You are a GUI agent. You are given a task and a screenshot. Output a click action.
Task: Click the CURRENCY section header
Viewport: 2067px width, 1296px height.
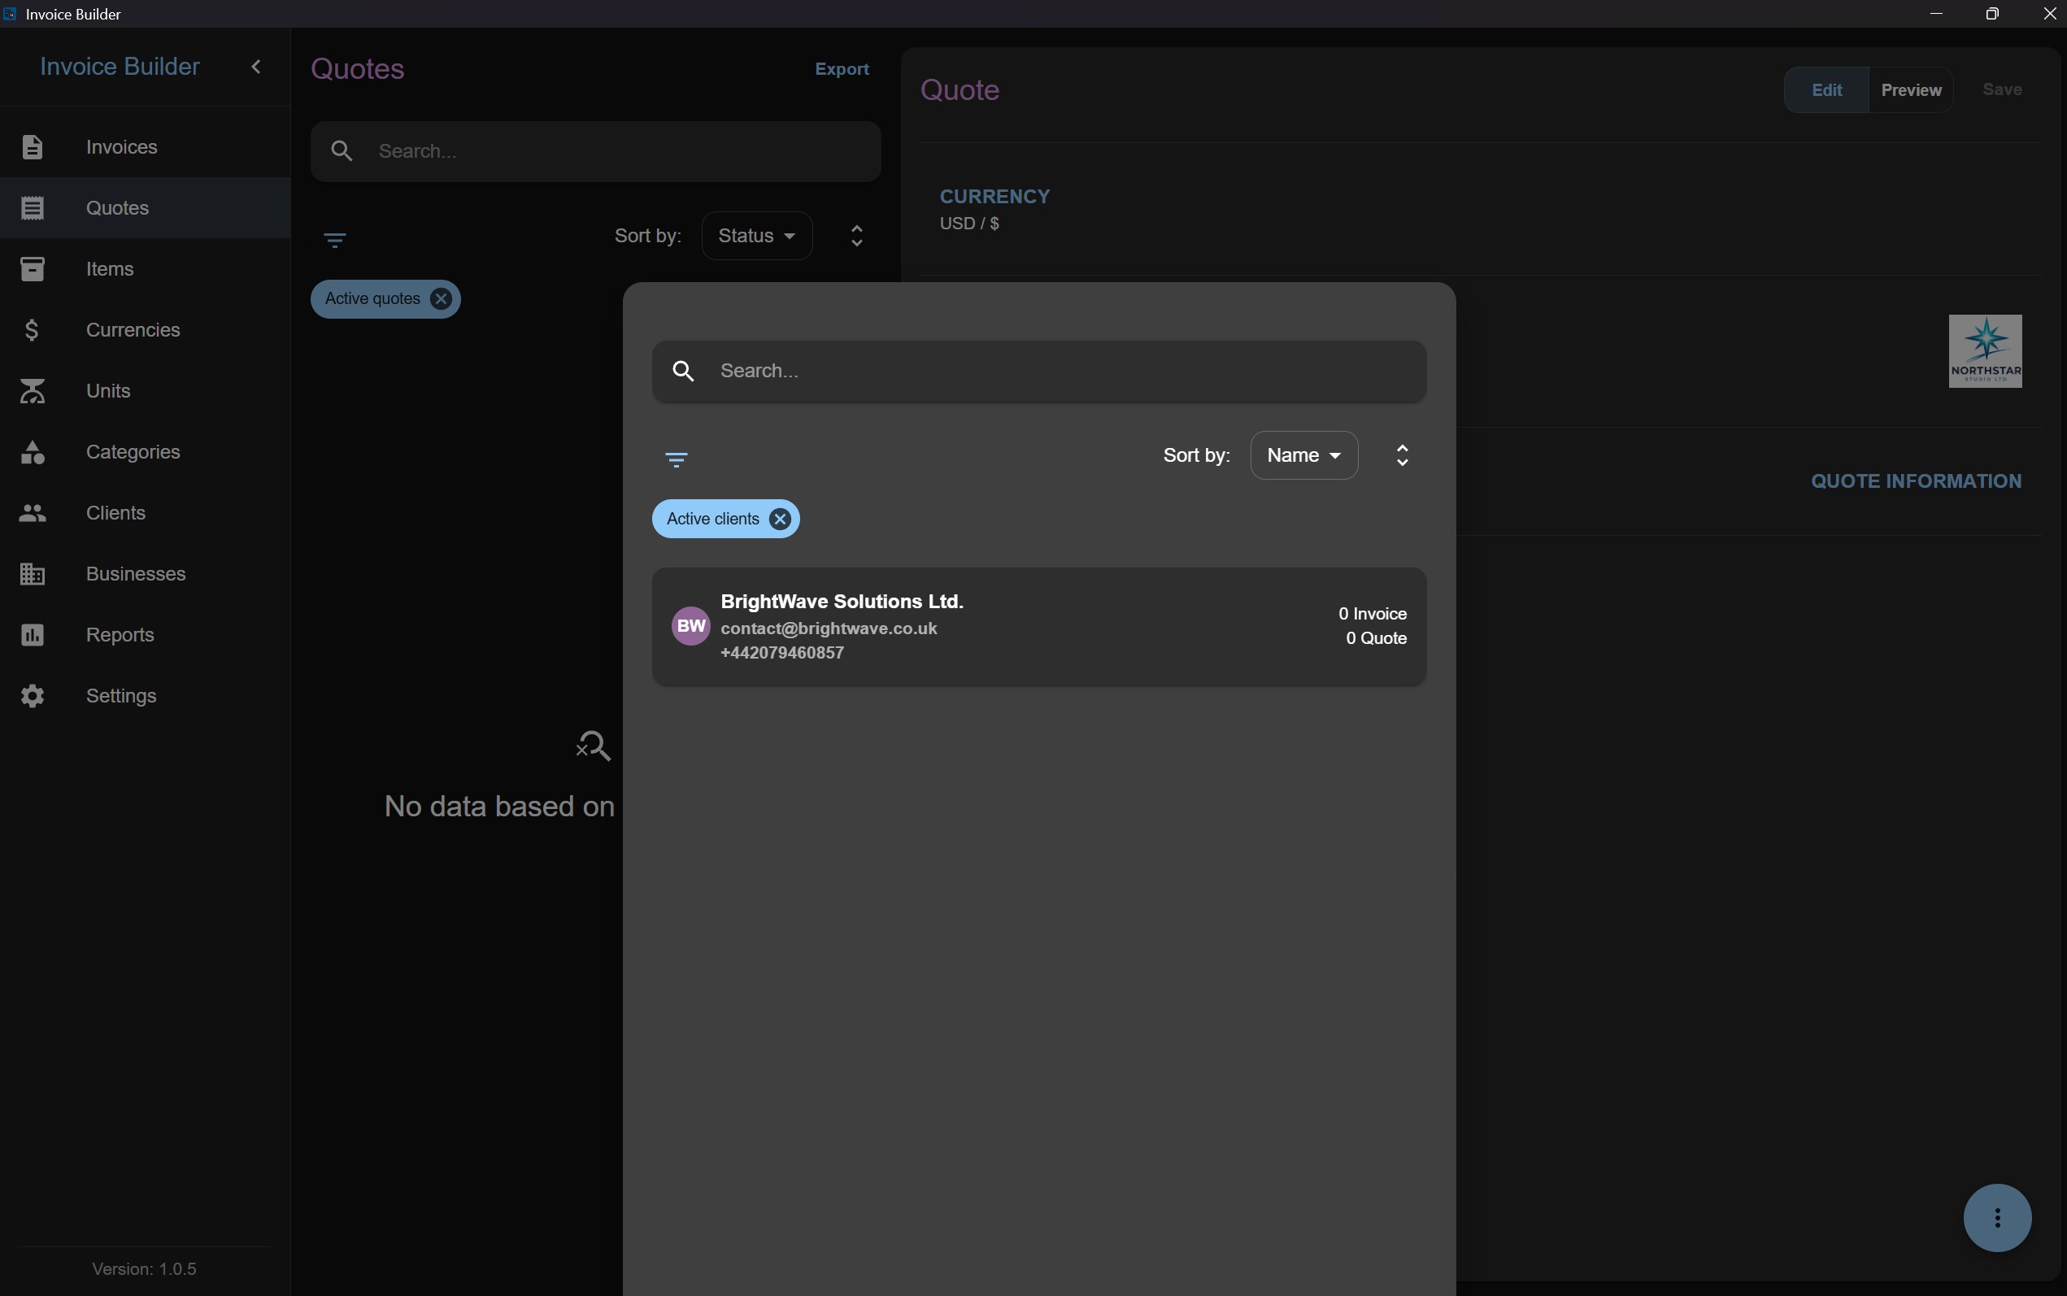(994, 196)
